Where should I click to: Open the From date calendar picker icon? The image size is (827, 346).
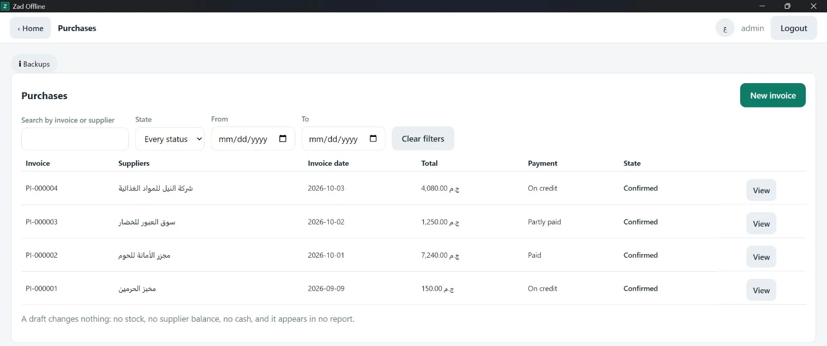tap(283, 138)
